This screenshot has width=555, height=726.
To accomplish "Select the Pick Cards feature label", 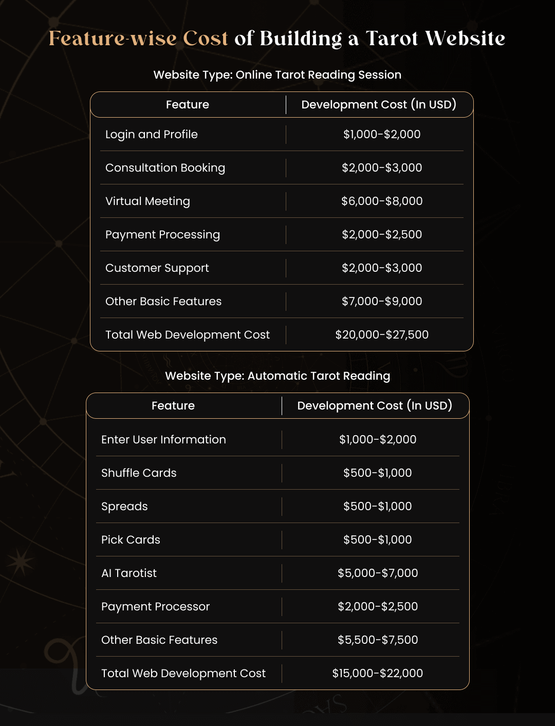I will (x=131, y=539).
